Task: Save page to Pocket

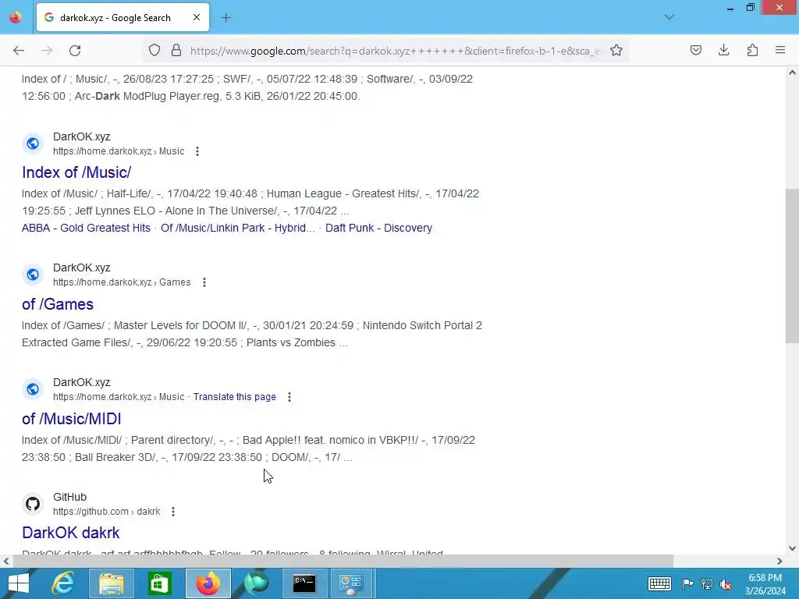Action: (695, 51)
